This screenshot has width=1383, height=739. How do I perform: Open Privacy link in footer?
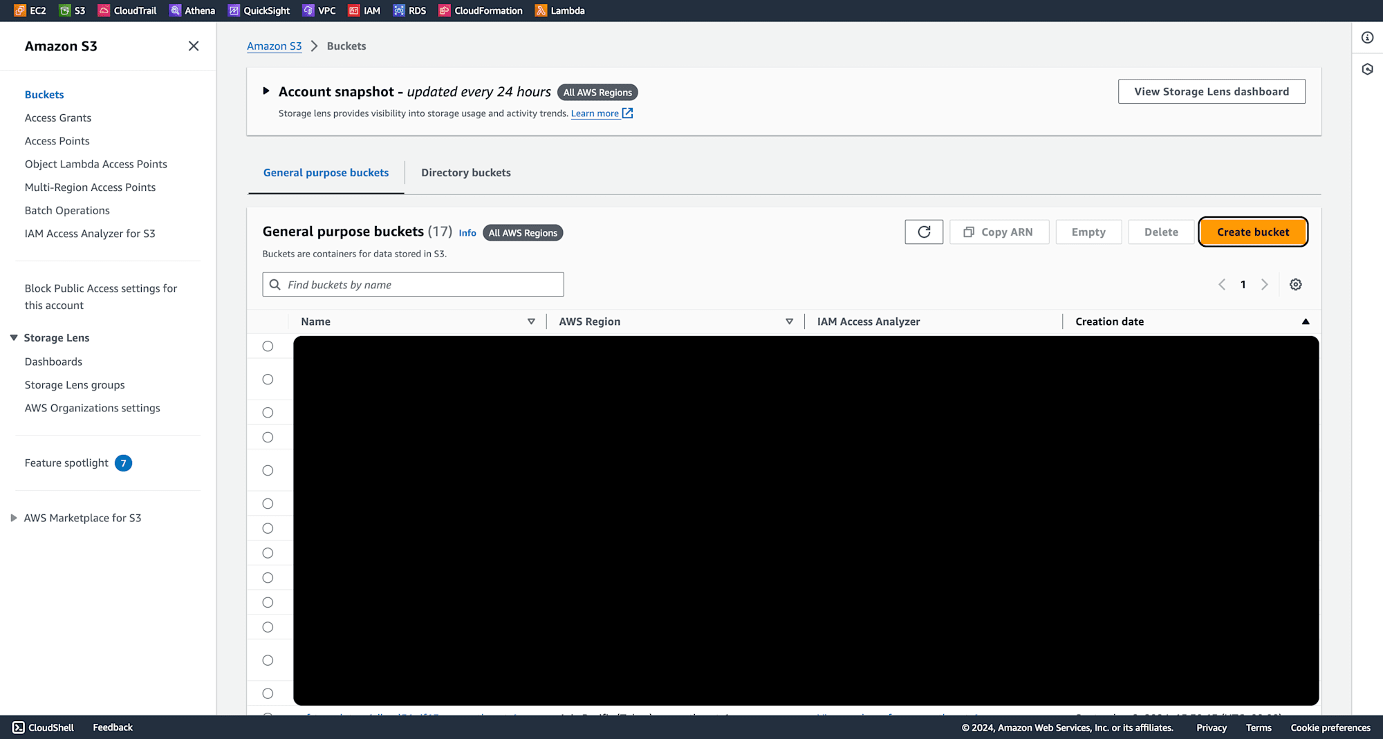(1212, 727)
